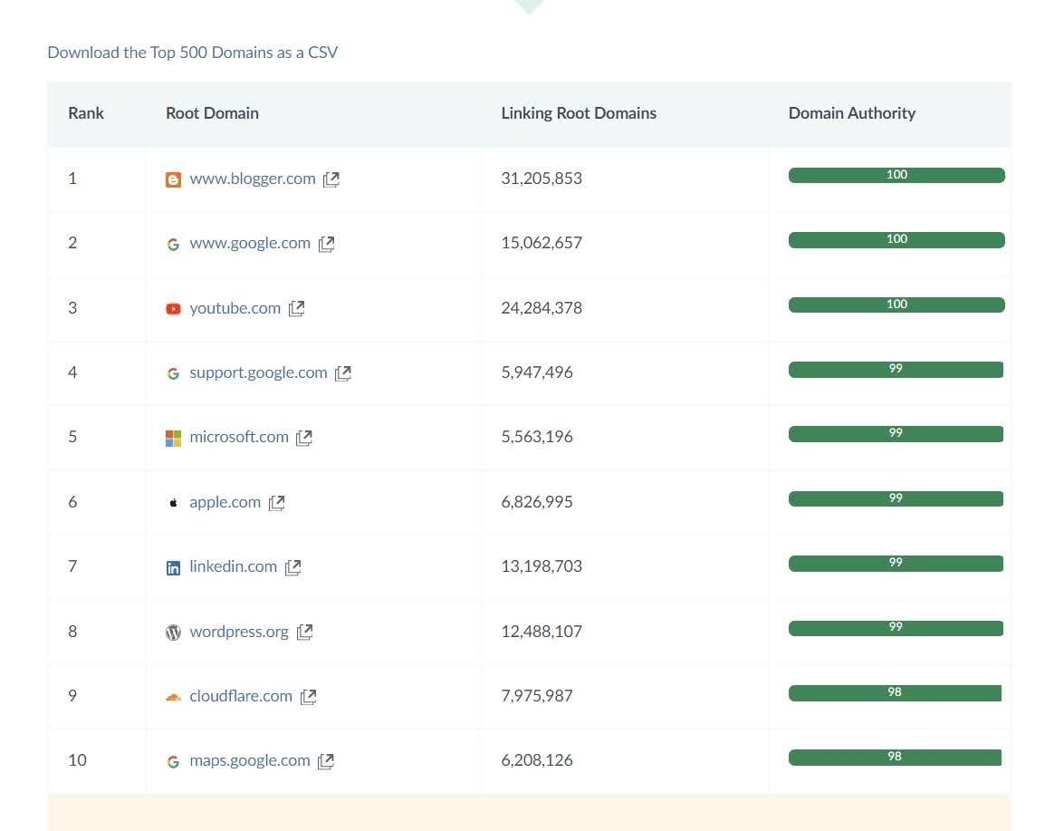Open the cloudflare.com domain link
Screen dimensions: 1064x831
[241, 696]
